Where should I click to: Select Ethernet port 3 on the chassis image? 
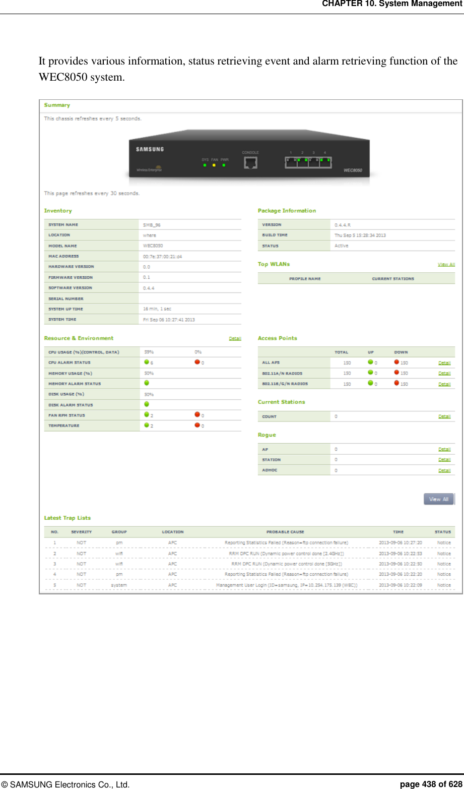pyautogui.click(x=314, y=162)
